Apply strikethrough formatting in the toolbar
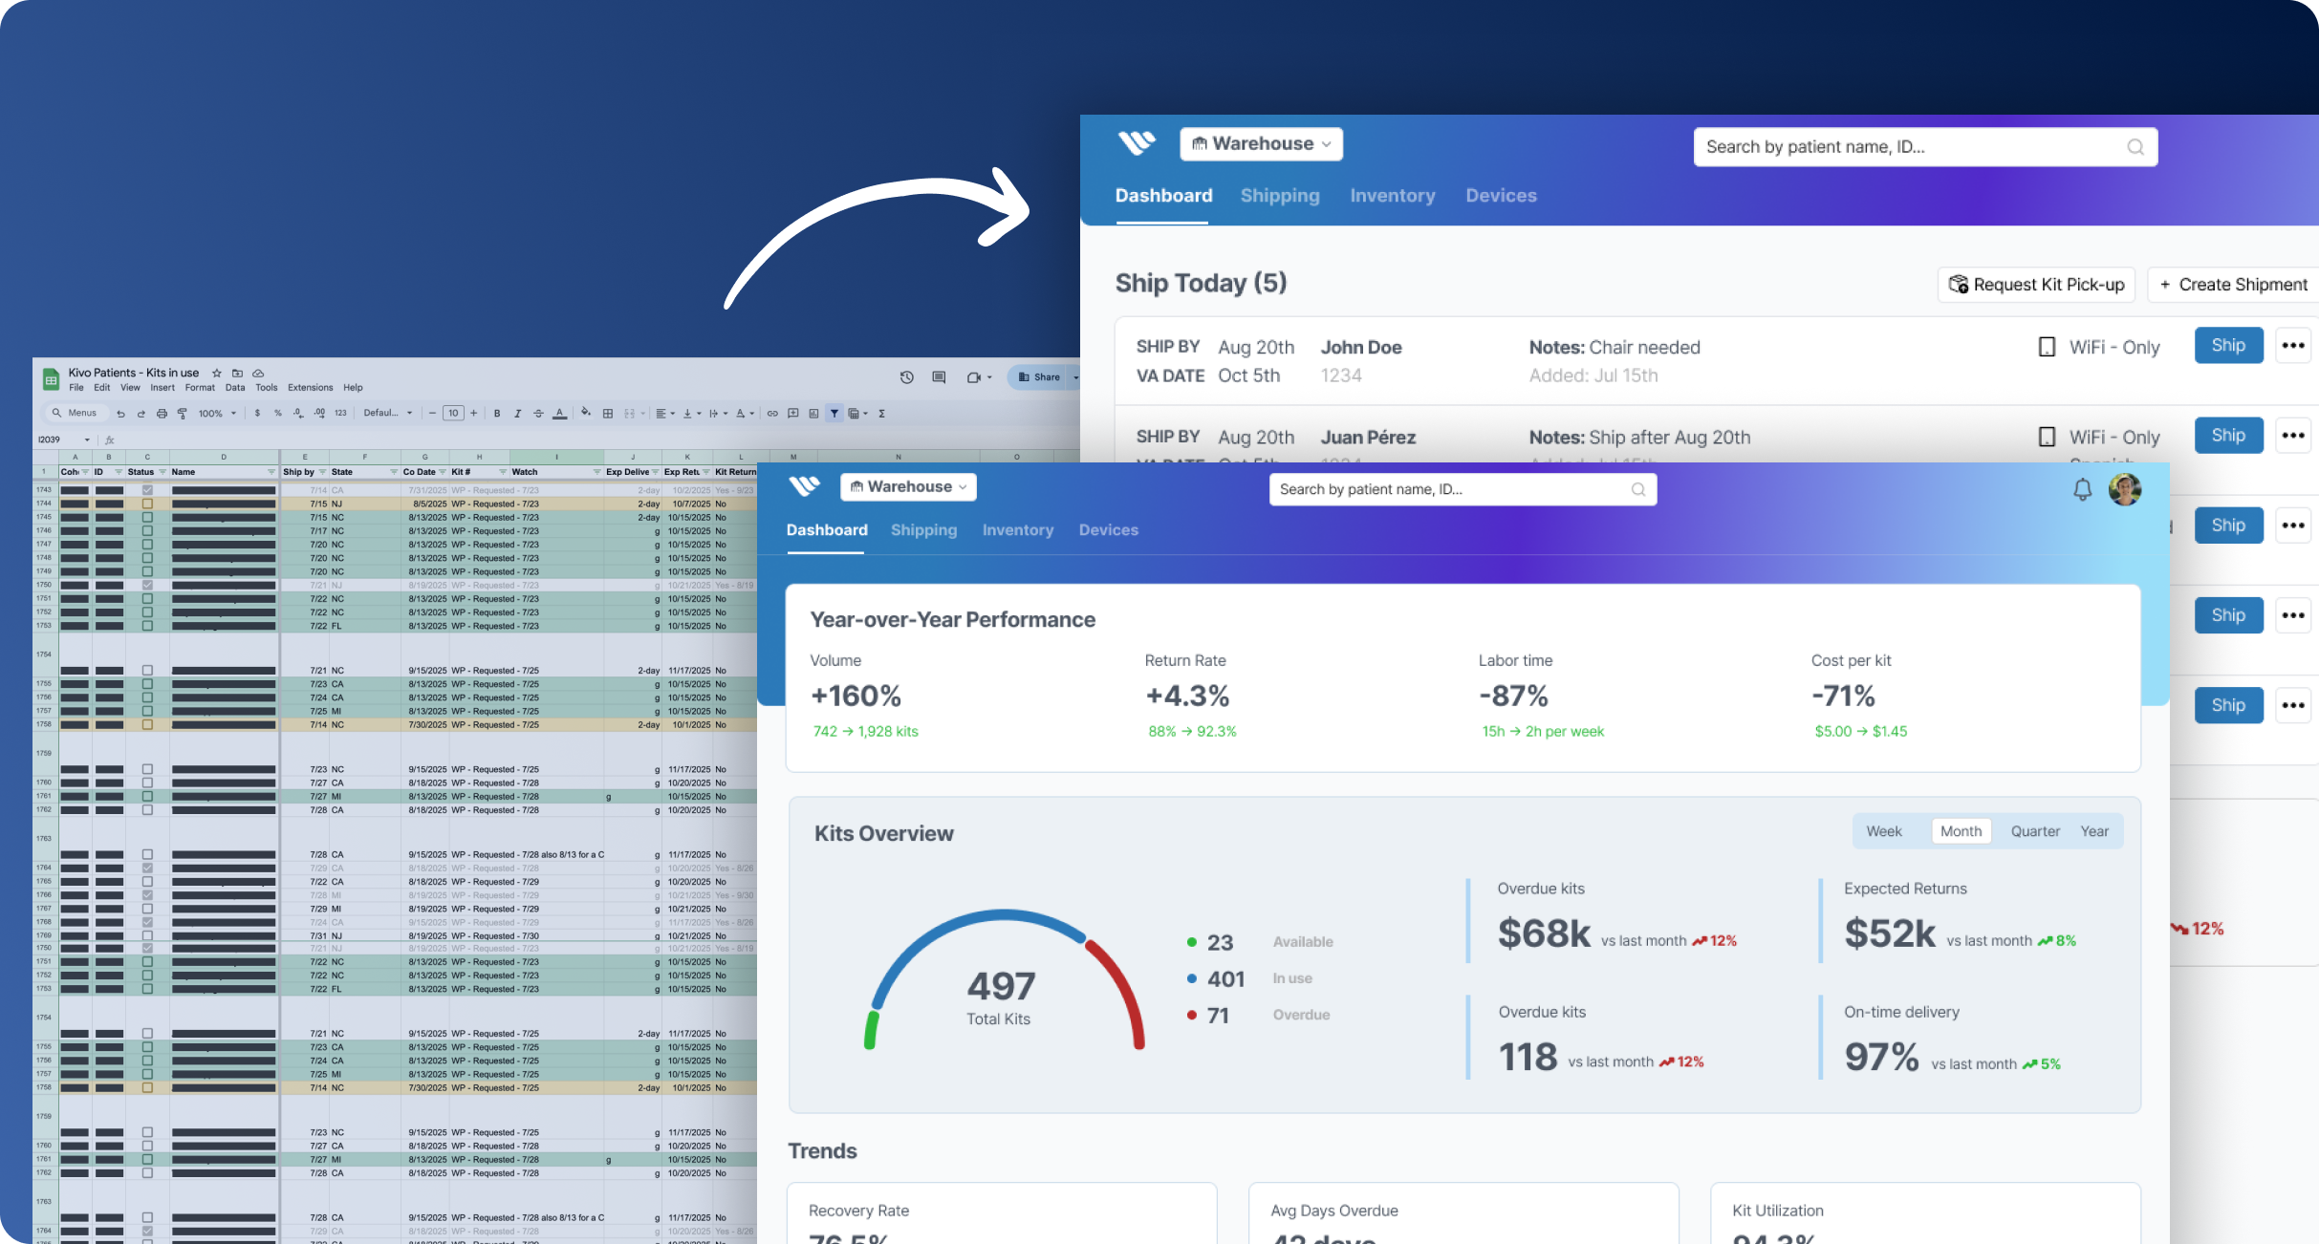Image resolution: width=2319 pixels, height=1244 pixels. point(538,414)
